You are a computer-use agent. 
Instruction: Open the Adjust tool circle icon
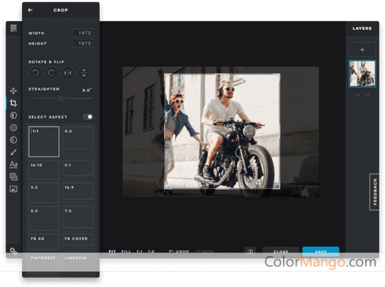click(x=13, y=116)
